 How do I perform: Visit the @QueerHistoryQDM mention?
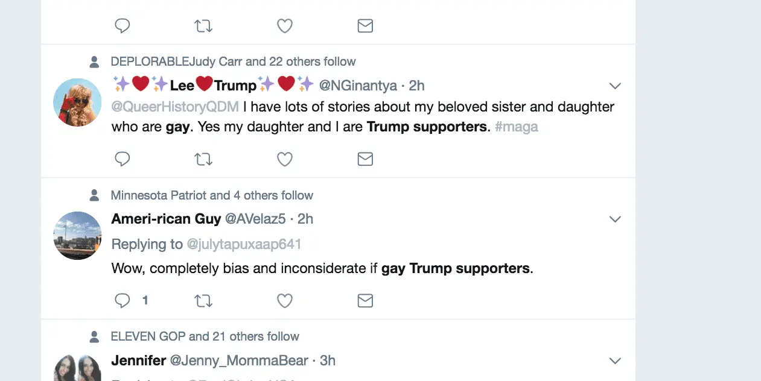point(175,107)
